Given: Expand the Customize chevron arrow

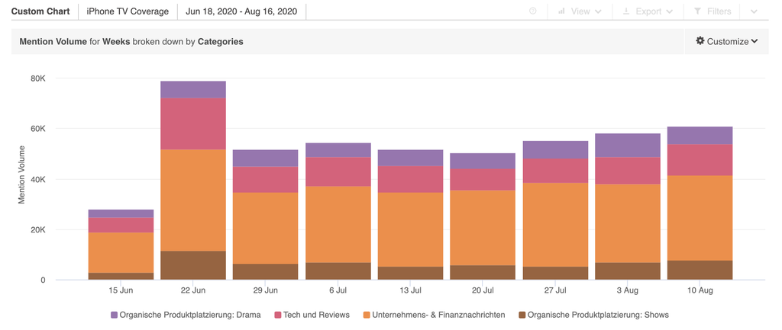Looking at the screenshot, I should 755,41.
